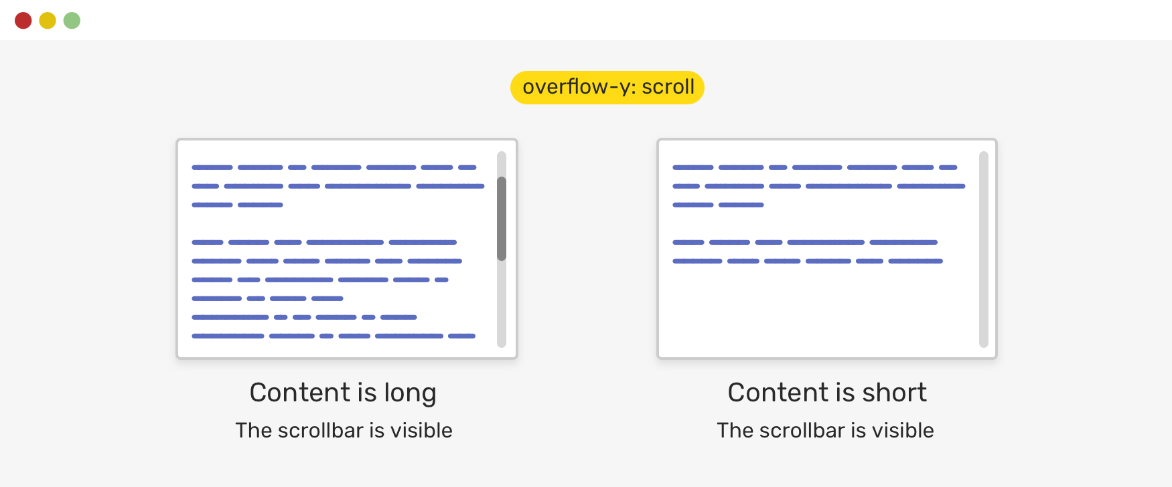Image resolution: width=1172 pixels, height=487 pixels.
Task: Click the first text line in the short content box
Action: click(814, 167)
